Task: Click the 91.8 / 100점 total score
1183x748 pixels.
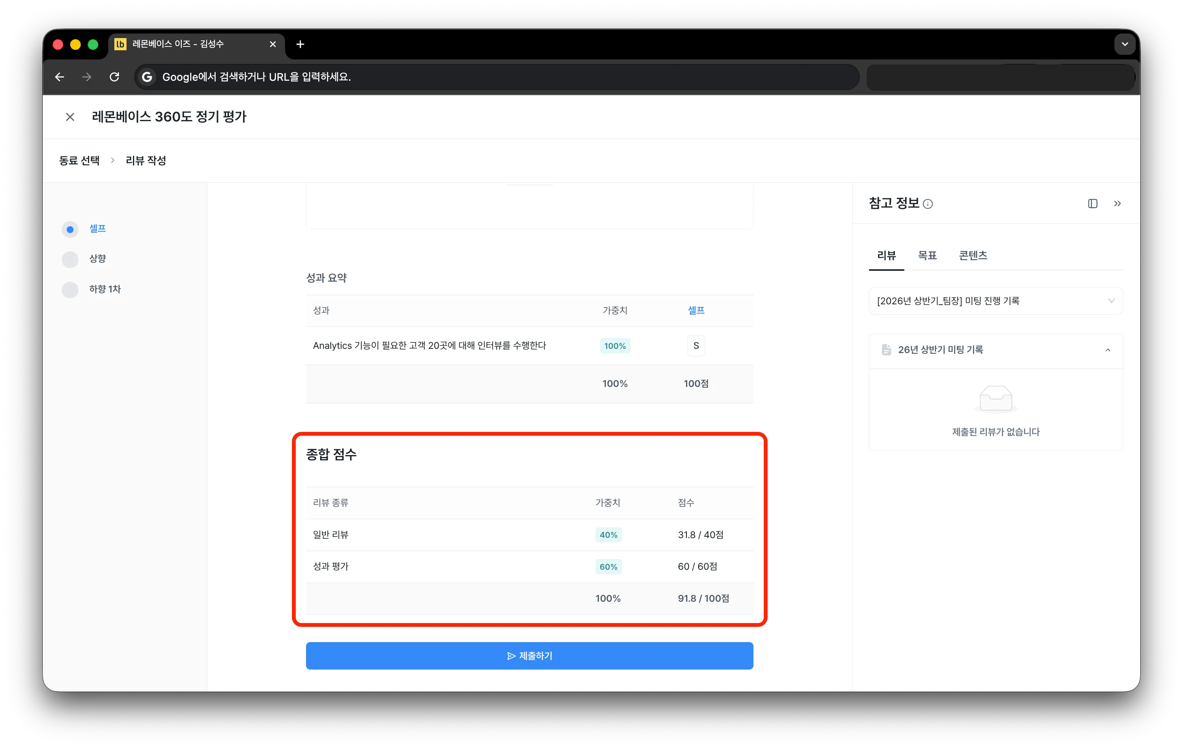Action: click(703, 598)
